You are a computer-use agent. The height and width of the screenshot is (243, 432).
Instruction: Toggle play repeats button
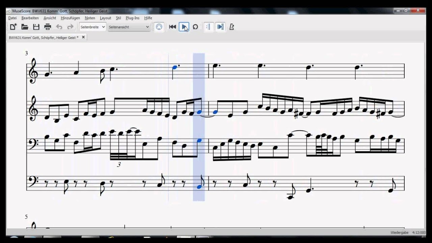click(208, 27)
